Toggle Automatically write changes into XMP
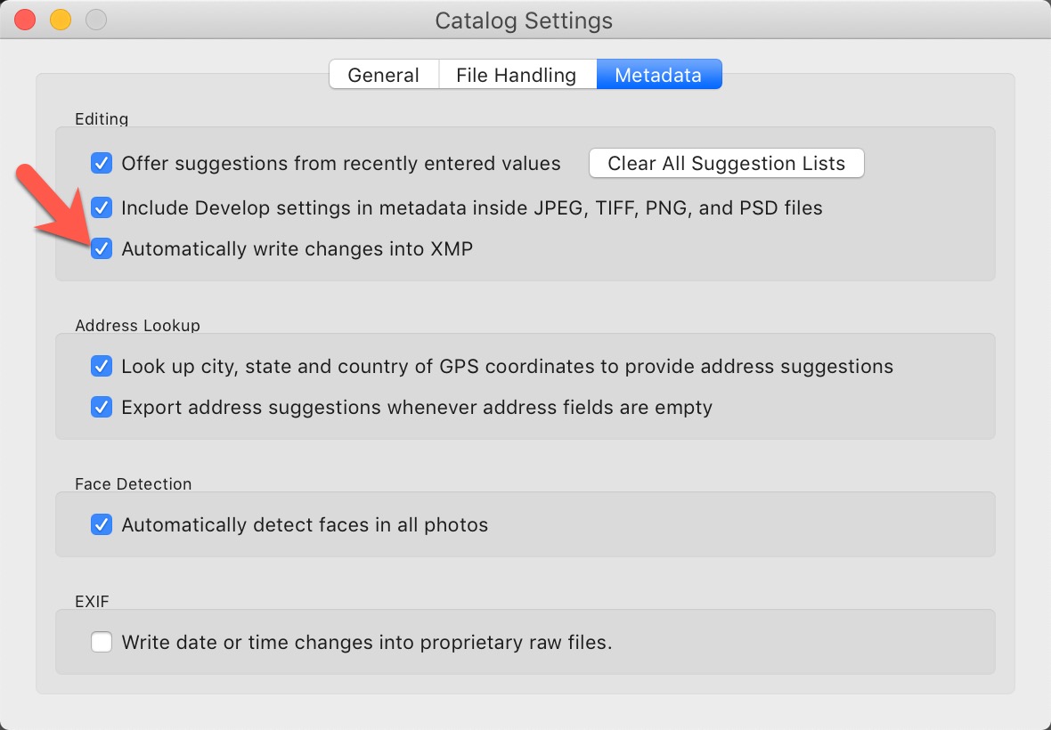 tap(102, 248)
